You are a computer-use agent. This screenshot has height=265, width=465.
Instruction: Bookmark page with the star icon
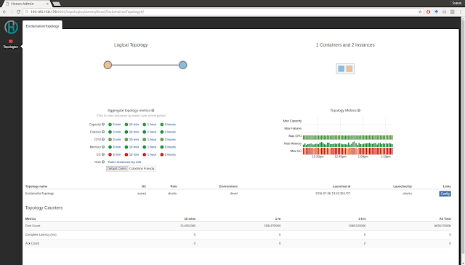tap(420, 12)
